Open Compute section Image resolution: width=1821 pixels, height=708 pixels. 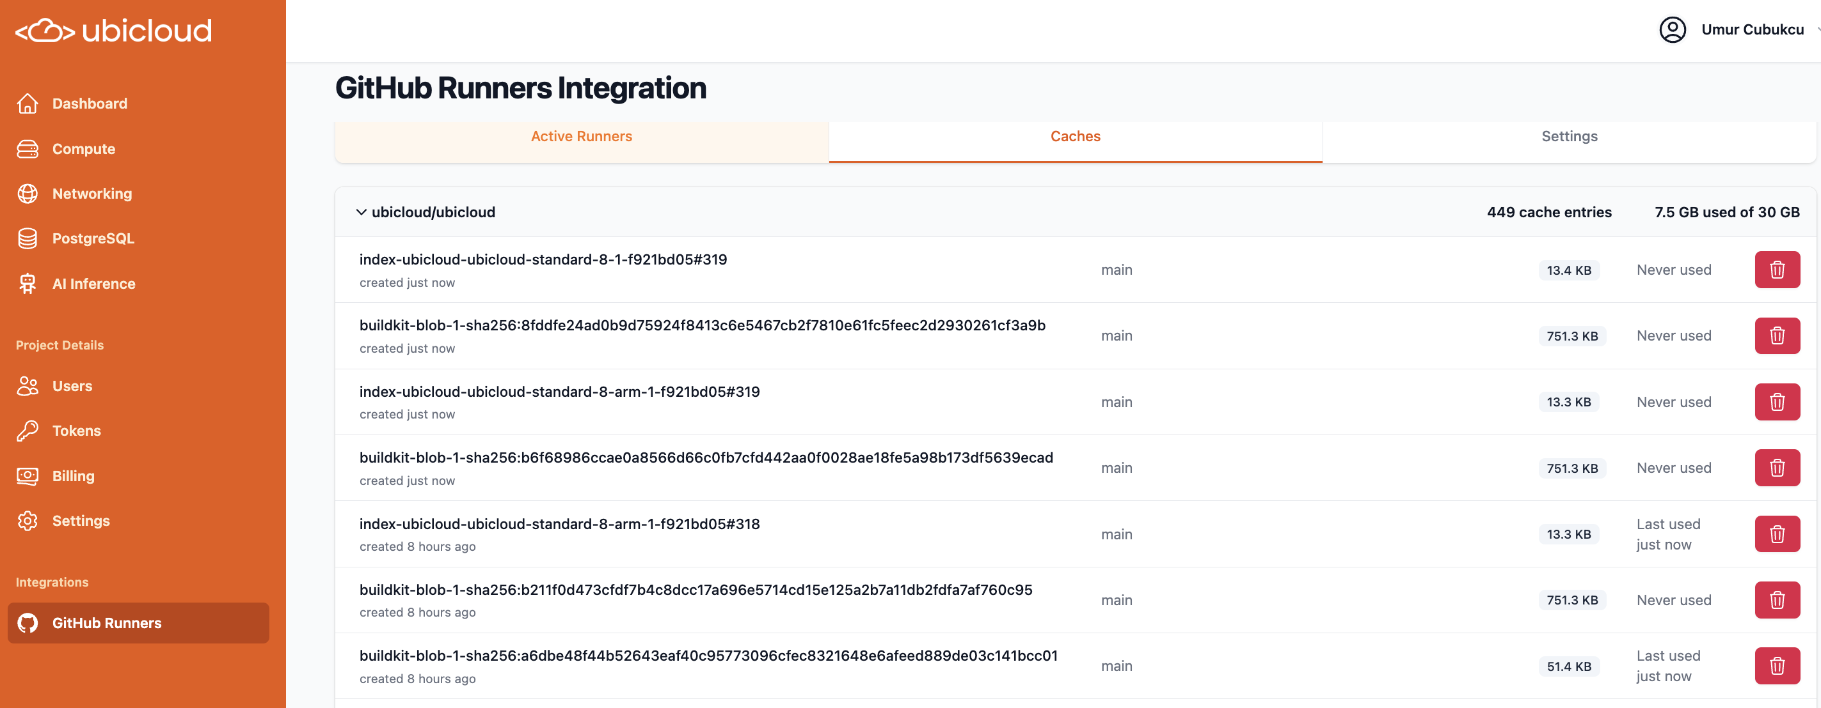click(x=83, y=148)
